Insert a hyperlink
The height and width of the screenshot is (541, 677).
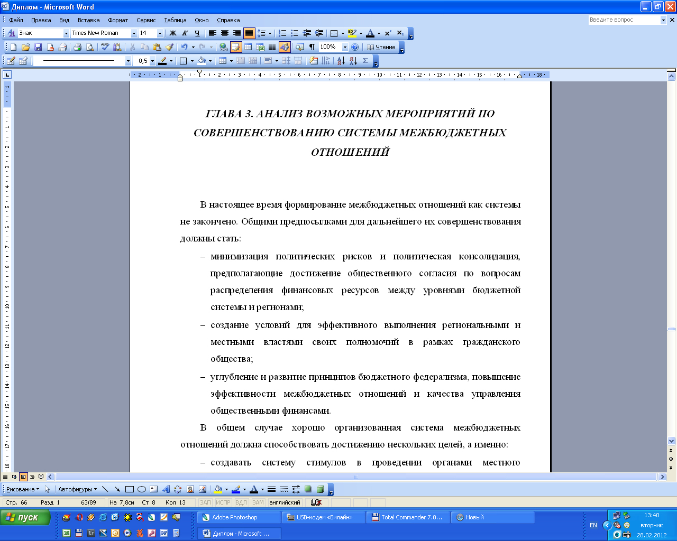pyautogui.click(x=224, y=47)
